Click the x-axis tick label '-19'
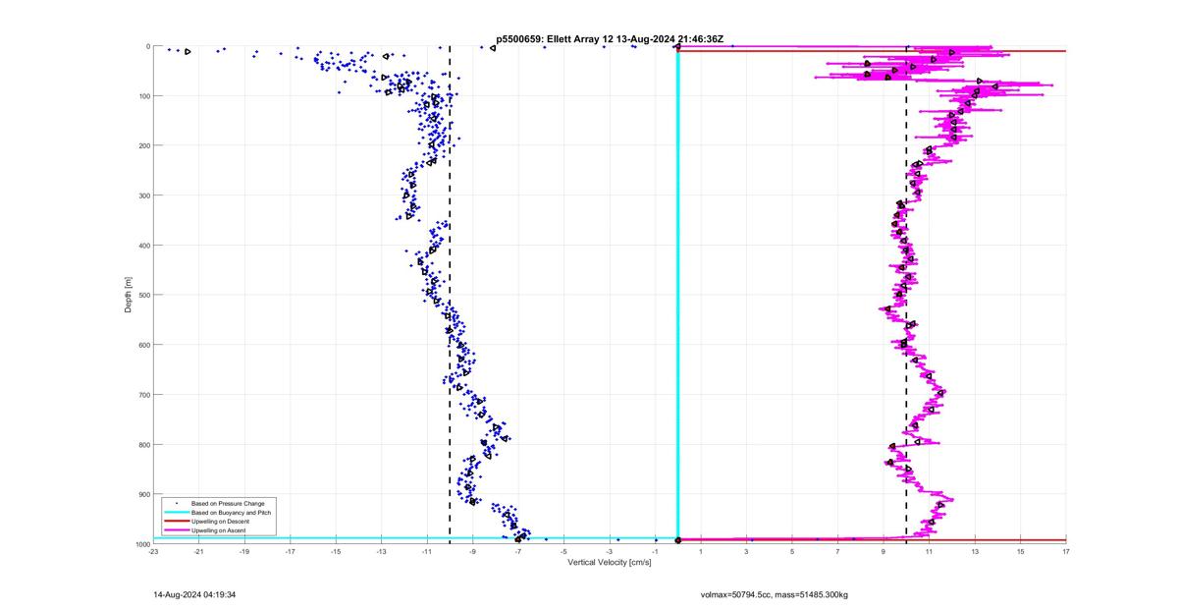The image size is (1178, 611). (244, 551)
